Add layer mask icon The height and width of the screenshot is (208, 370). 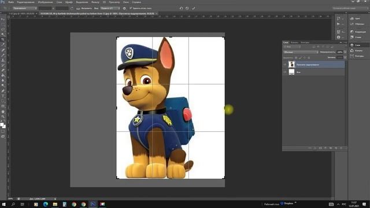(320, 148)
